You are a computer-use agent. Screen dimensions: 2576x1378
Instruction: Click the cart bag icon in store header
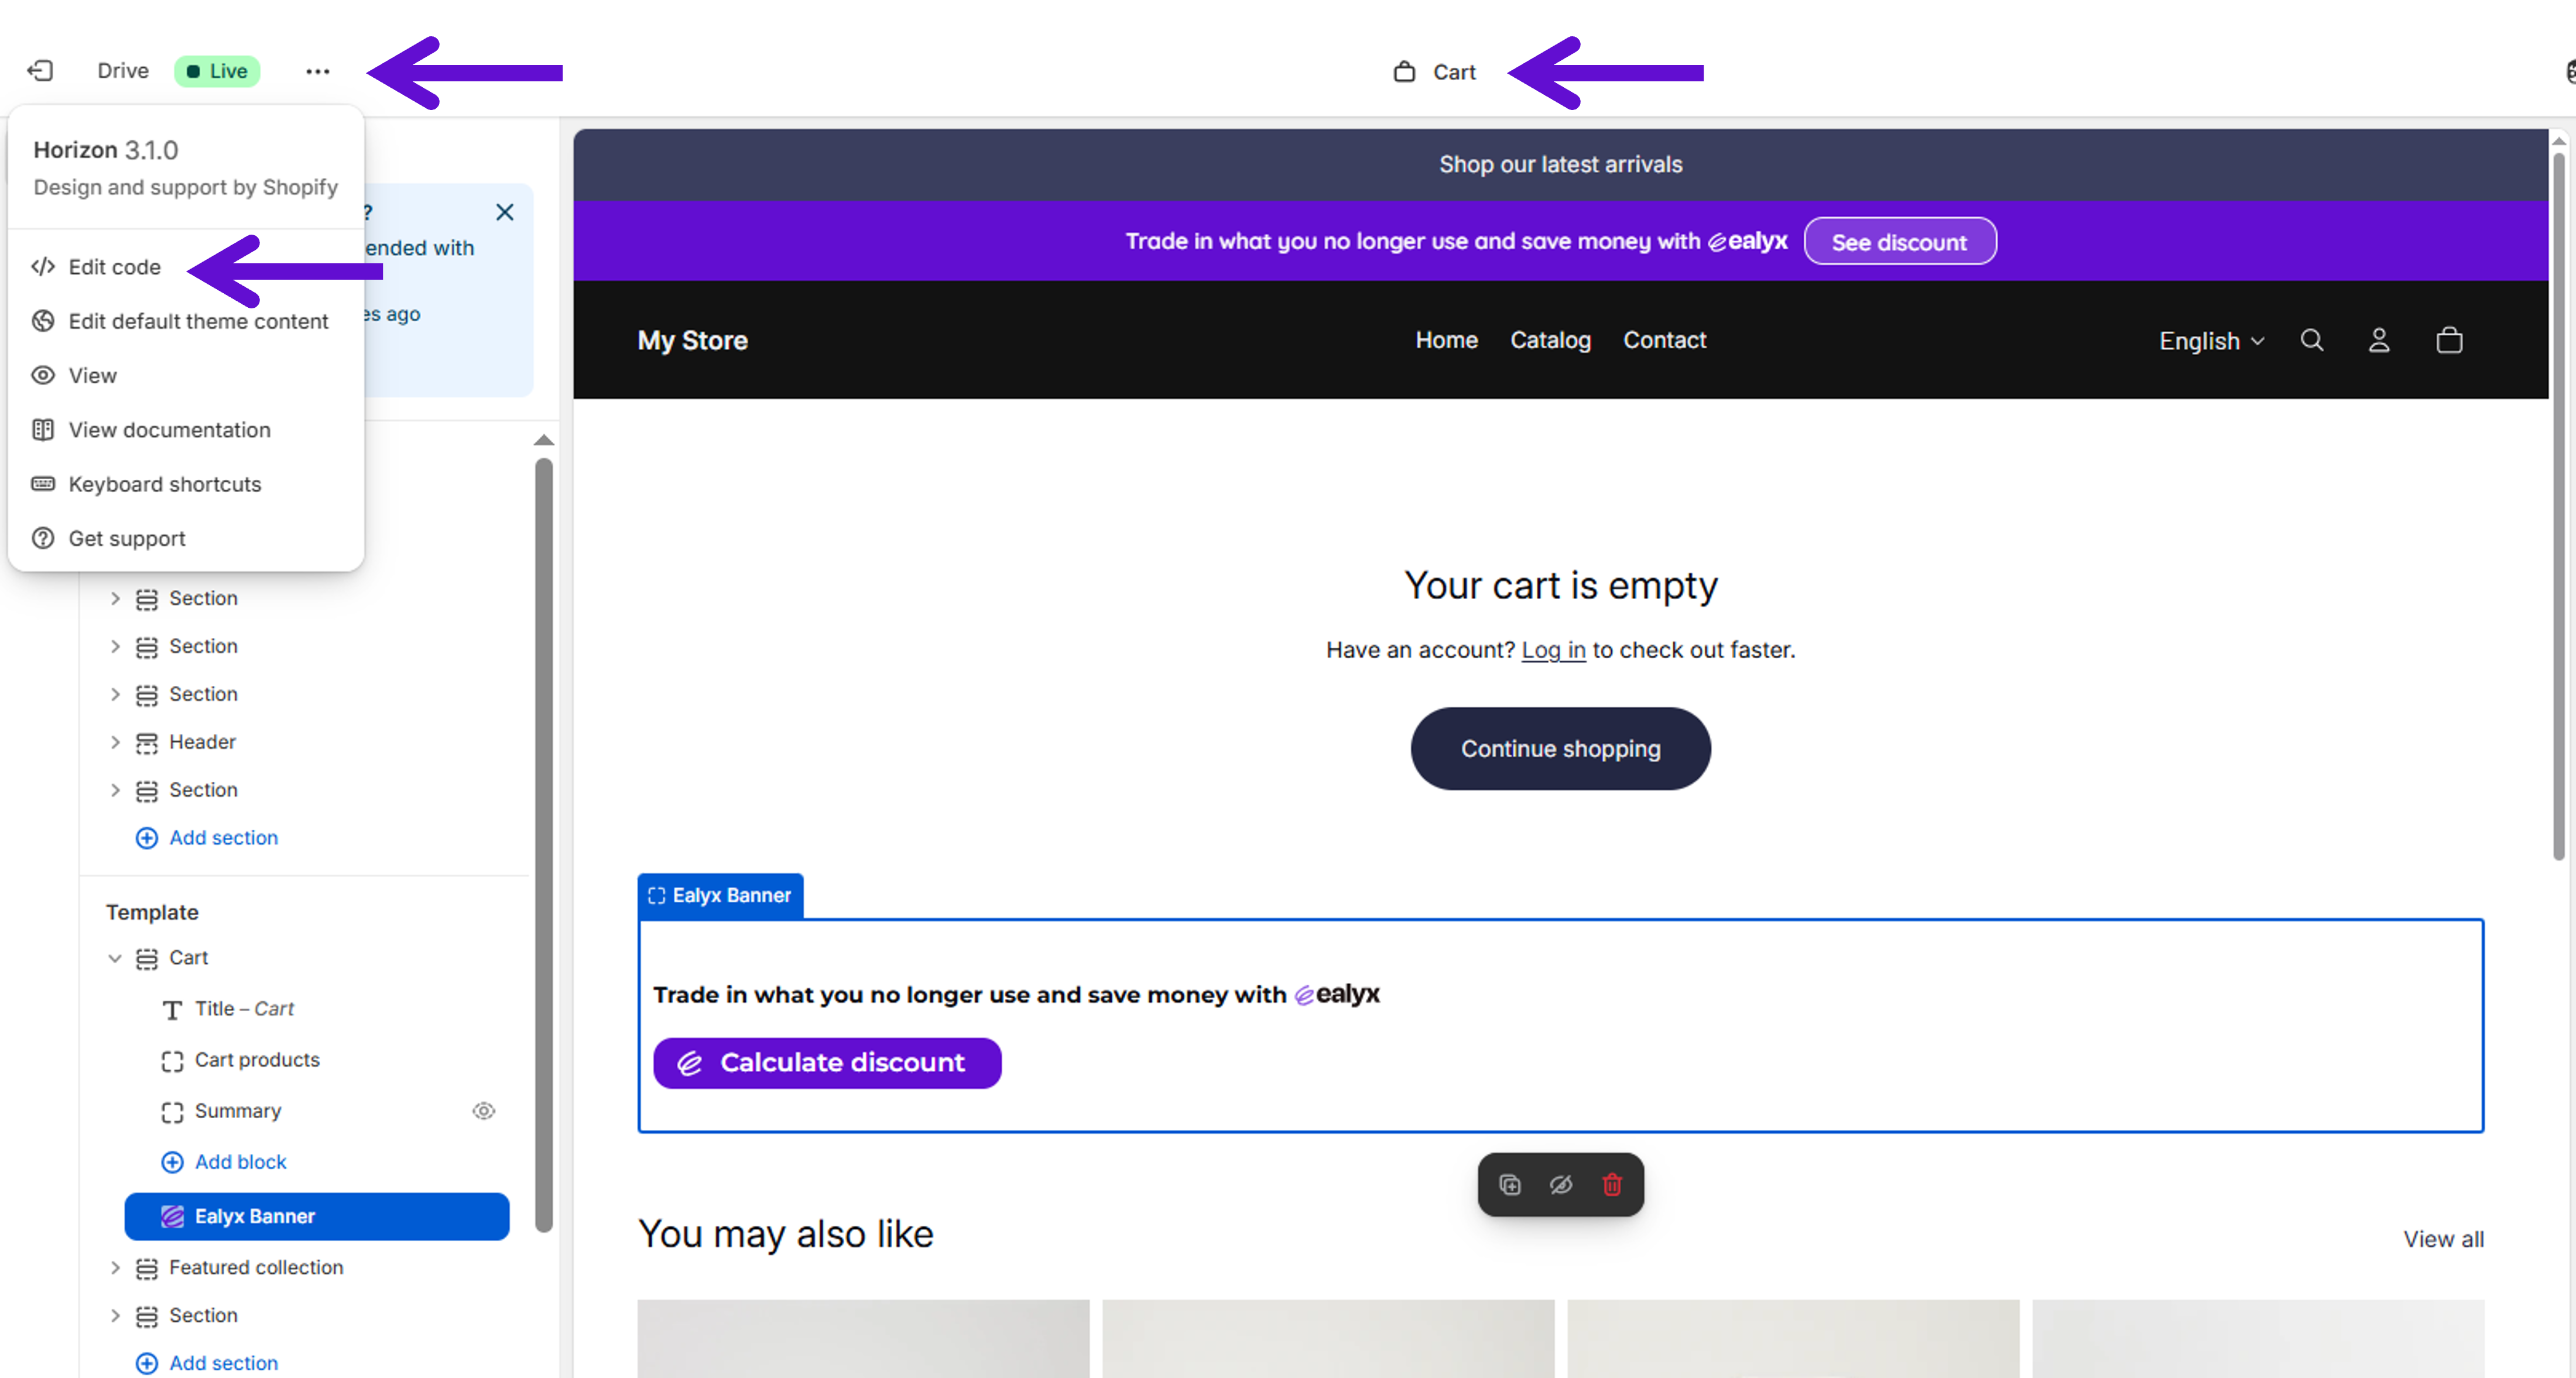[2449, 341]
